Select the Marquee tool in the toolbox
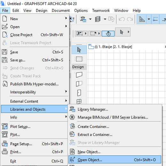Screen dimensions: 166x166 tap(79, 59)
